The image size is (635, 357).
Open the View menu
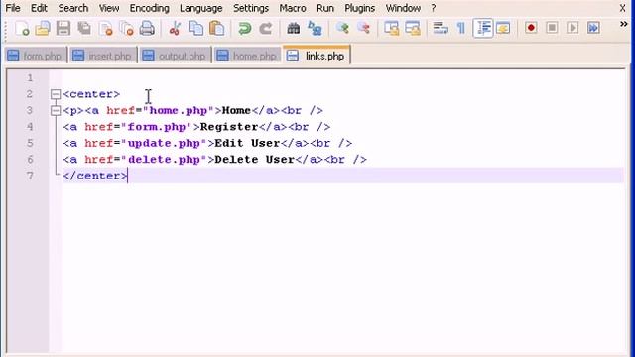tap(109, 8)
